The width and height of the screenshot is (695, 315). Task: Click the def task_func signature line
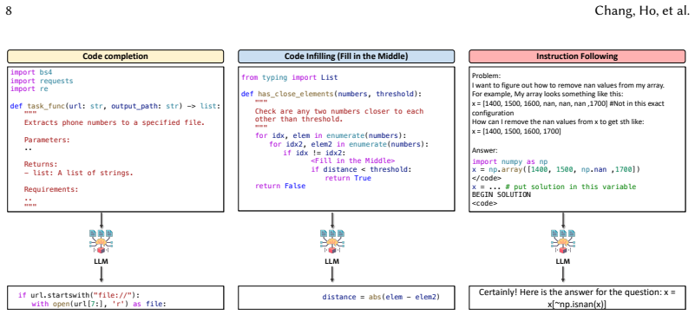(115, 106)
